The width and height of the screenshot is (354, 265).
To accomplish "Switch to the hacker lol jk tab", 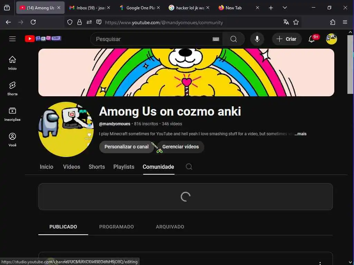I will coord(189,8).
